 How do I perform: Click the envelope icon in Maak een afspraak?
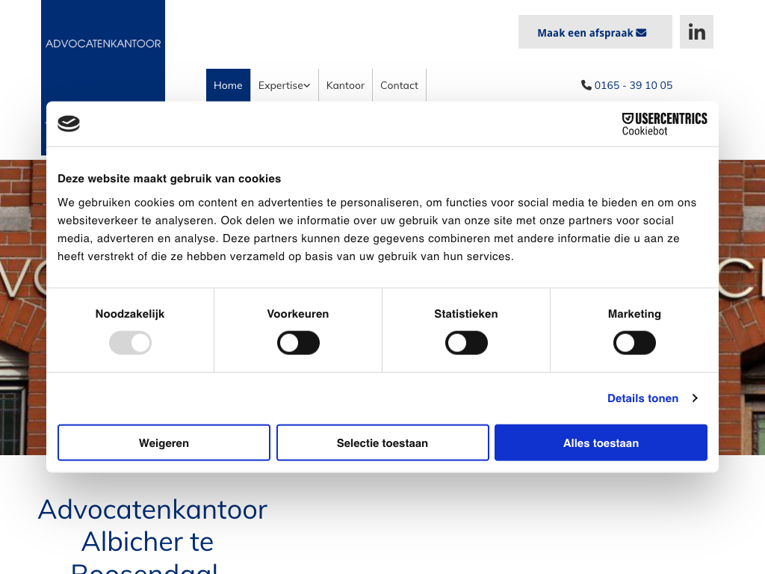pos(641,33)
